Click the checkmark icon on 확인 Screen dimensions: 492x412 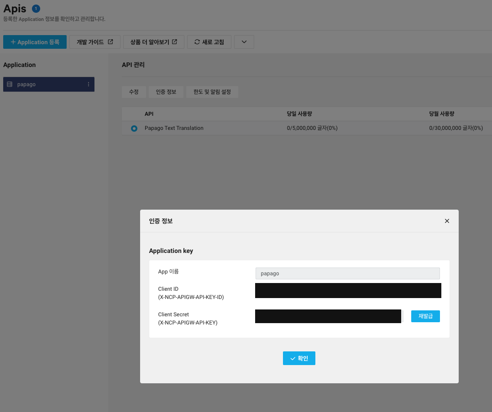[293, 358]
